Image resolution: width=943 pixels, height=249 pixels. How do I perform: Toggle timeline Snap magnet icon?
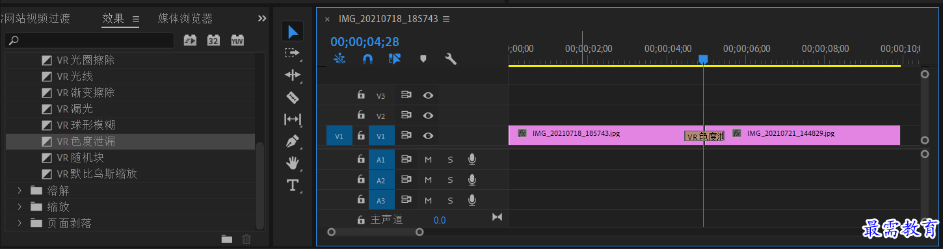click(367, 59)
